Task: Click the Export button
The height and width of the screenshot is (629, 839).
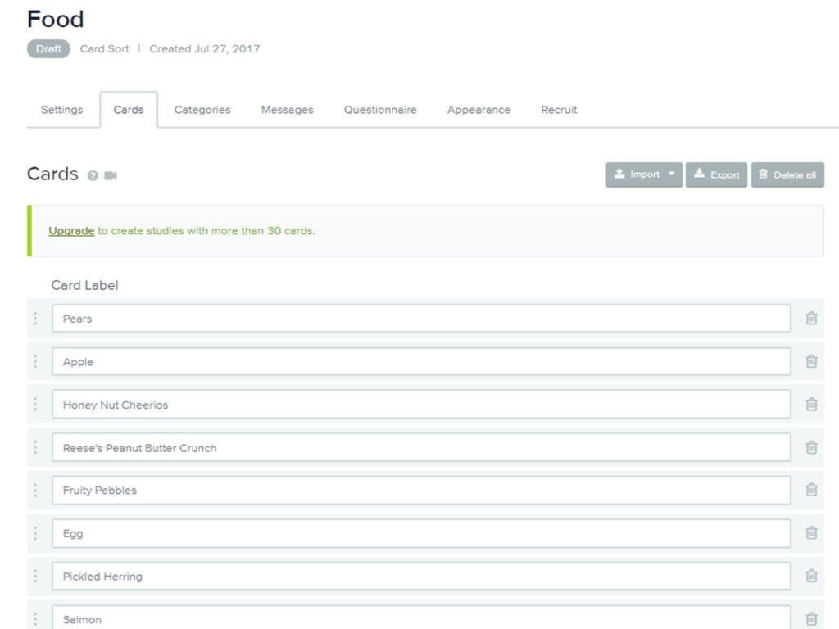Action: [716, 175]
